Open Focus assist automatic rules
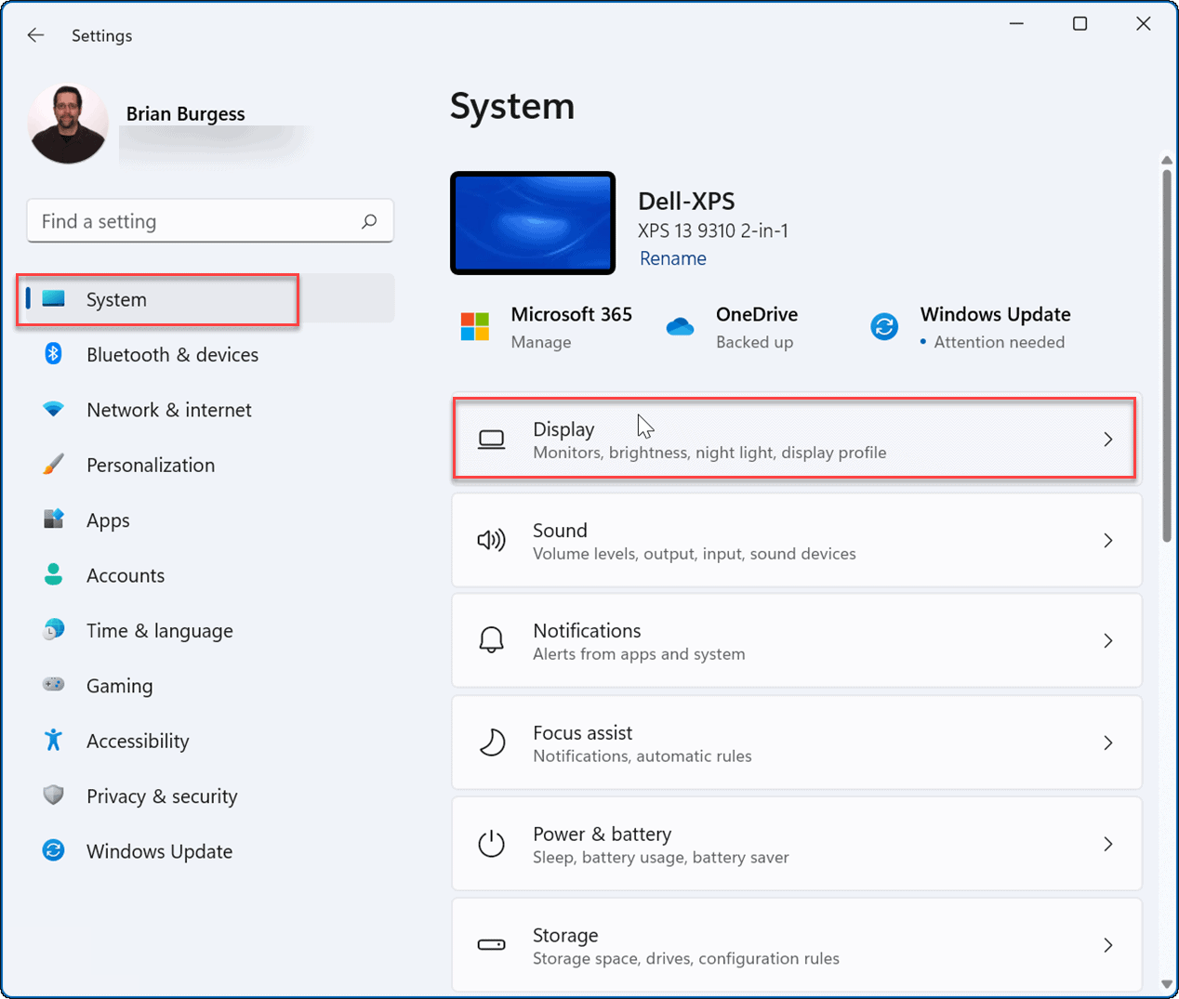This screenshot has width=1179, height=999. tap(796, 743)
